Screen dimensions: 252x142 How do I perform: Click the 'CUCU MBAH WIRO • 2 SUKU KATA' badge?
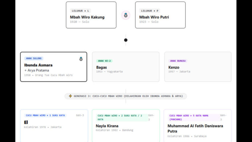pos(122,118)
